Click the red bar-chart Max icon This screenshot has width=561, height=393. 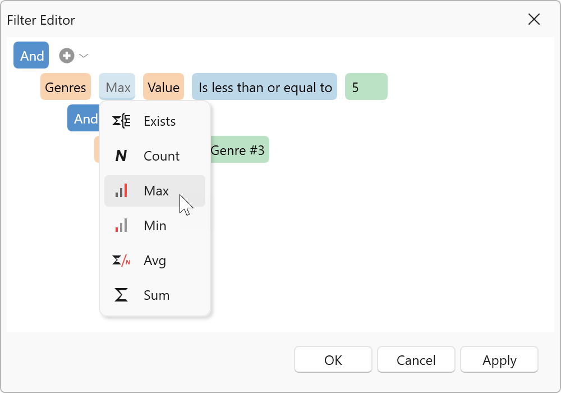coord(120,190)
